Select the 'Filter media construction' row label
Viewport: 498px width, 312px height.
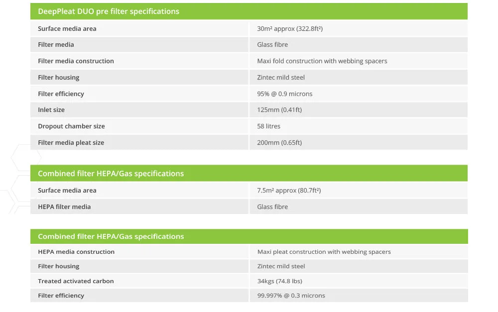point(76,61)
